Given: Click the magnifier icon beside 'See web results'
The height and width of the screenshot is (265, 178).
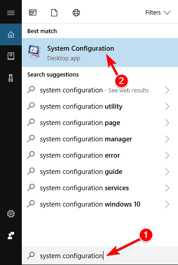Looking at the screenshot, I should click(31, 90).
